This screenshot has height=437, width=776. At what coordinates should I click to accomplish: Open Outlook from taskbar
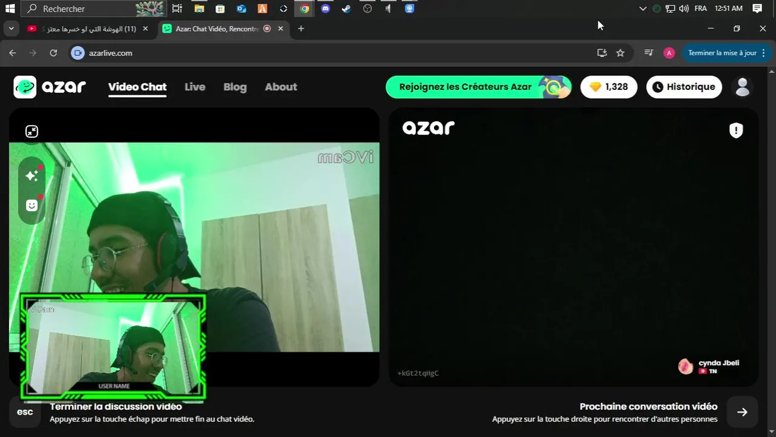point(241,8)
